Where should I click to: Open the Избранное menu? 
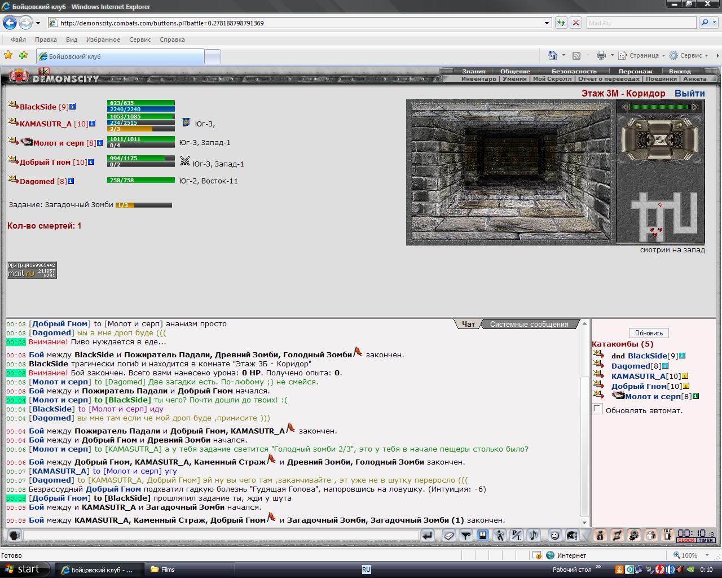point(103,40)
